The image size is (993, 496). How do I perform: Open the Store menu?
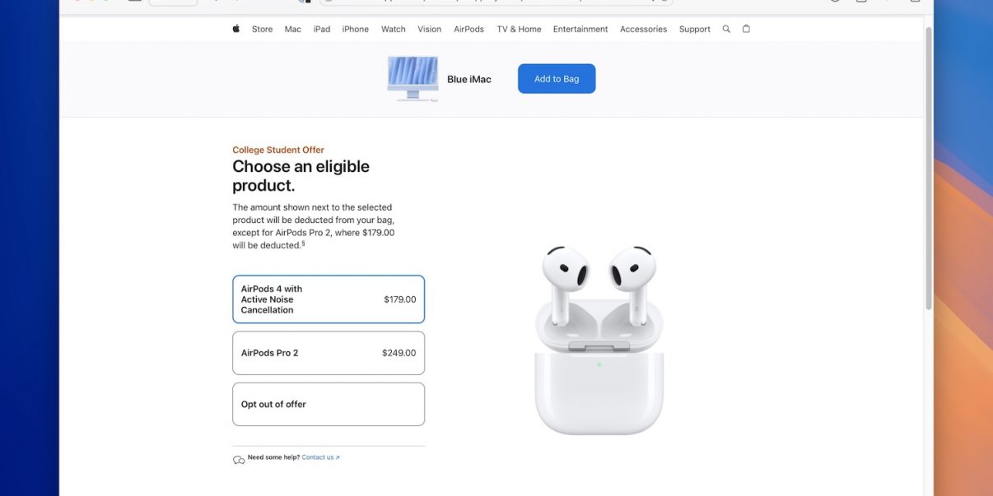coord(262,29)
